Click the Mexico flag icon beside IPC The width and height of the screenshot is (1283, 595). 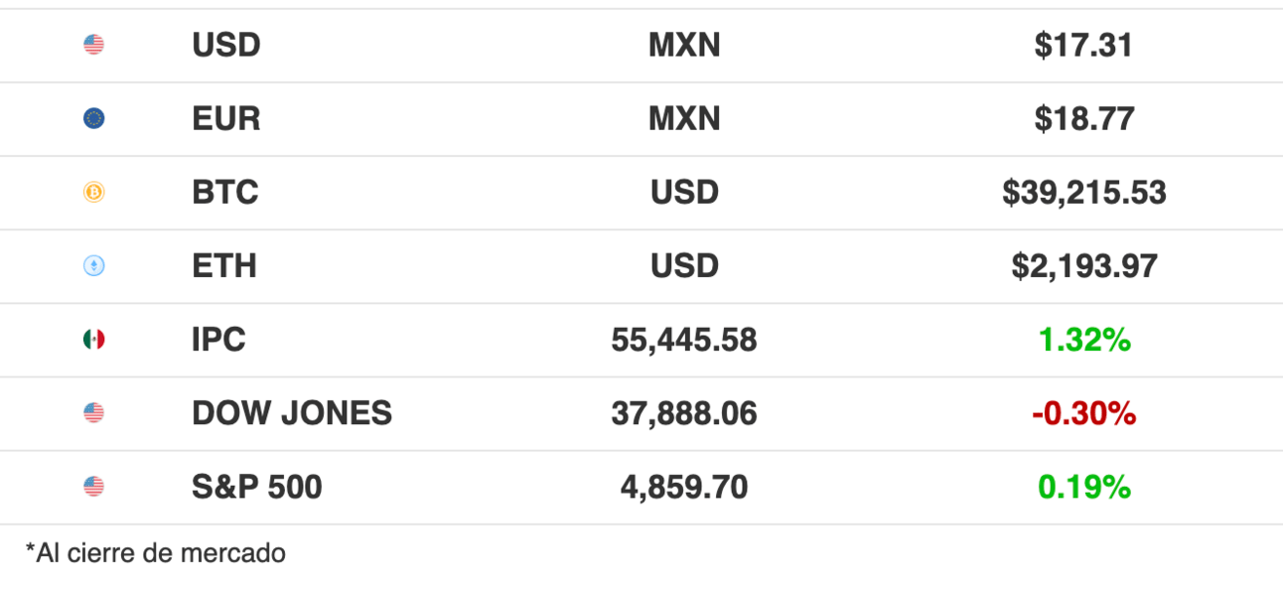pyautogui.click(x=93, y=341)
